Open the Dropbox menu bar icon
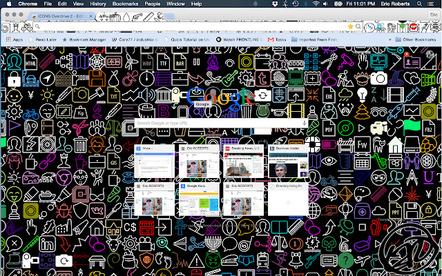This screenshot has height=276, width=442. tap(275, 3)
